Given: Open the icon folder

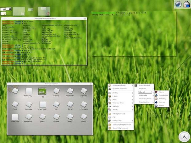Looking at the screenshot, I should pos(56,106).
